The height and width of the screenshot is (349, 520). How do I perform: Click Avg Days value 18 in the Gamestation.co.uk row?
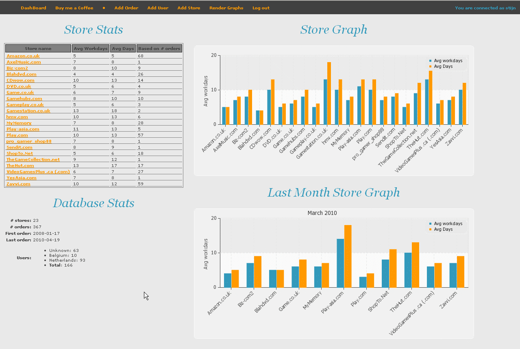pyautogui.click(x=114, y=111)
